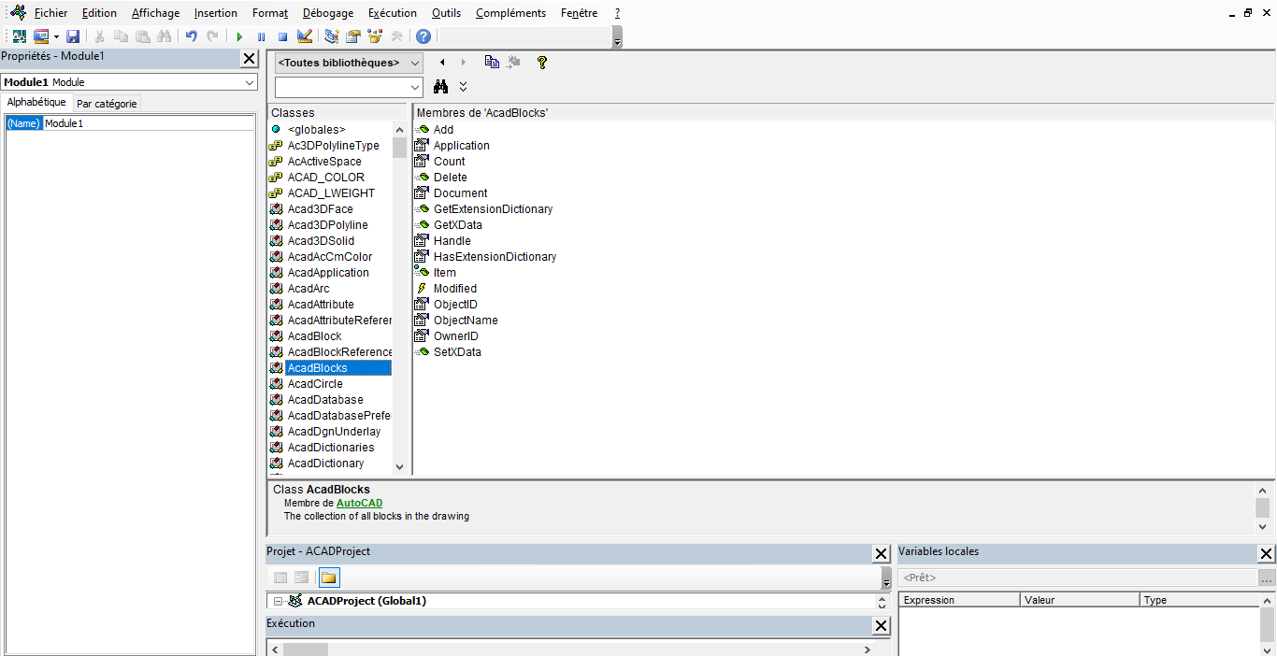Open the Compléments menu
The image size is (1277, 656).
coord(510,13)
